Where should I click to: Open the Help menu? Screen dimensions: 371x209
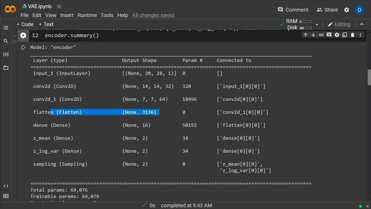tap(122, 16)
